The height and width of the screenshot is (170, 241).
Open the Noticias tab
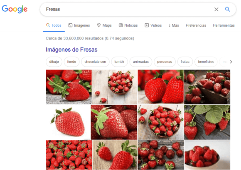pos(128,25)
